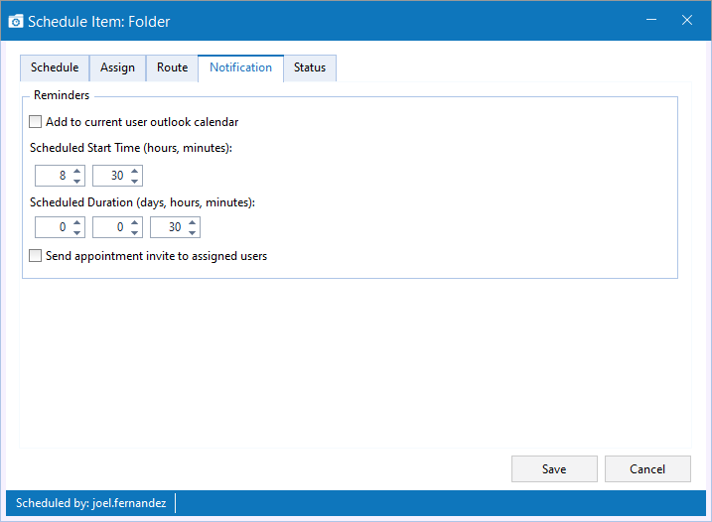This screenshot has height=522, width=712.
Task: Check Send appointment invite to assigned users
Action: [36, 256]
